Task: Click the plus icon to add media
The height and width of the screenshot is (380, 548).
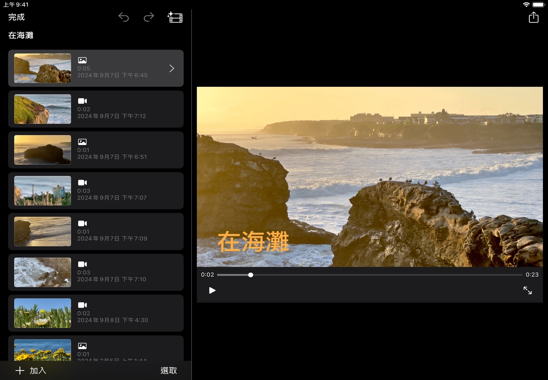Action: coord(20,370)
